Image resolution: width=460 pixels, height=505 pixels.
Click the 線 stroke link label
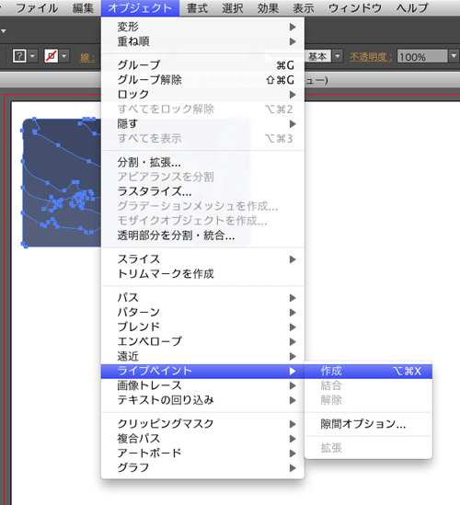tap(87, 57)
